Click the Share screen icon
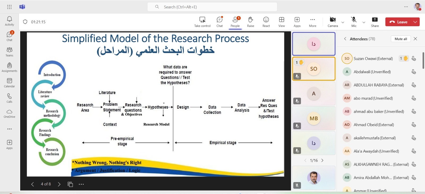The image size is (425, 194). [x=375, y=22]
